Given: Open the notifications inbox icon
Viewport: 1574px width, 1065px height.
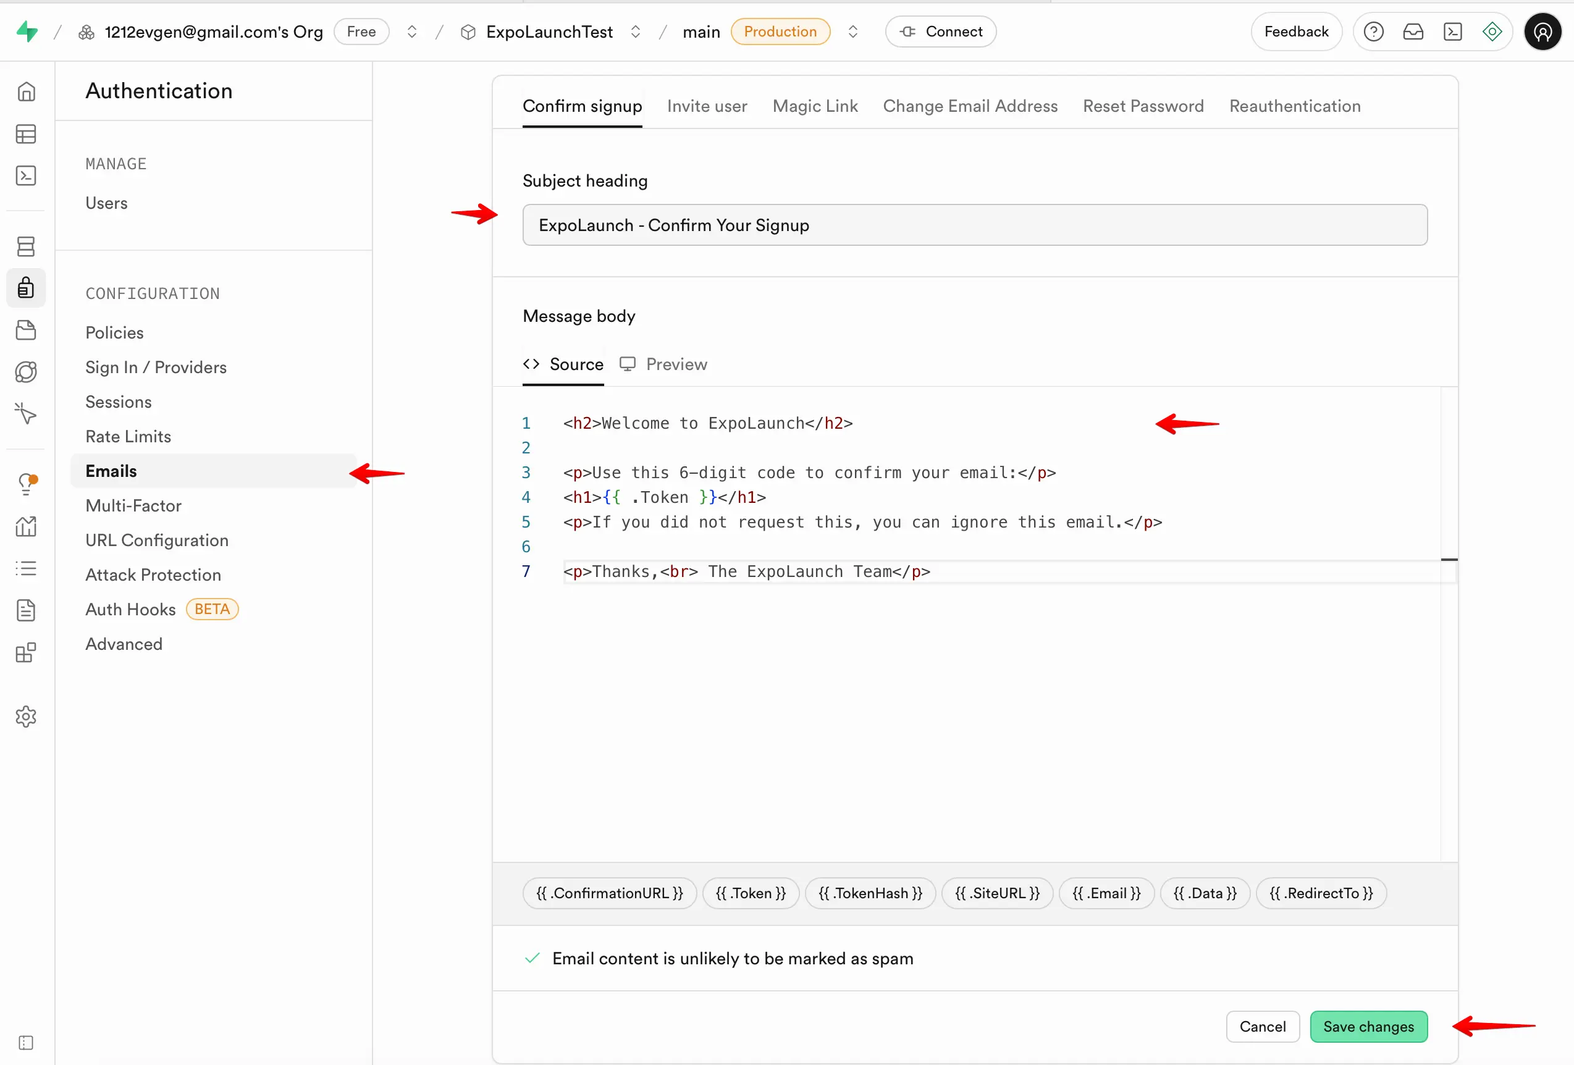Looking at the screenshot, I should [x=1413, y=31].
